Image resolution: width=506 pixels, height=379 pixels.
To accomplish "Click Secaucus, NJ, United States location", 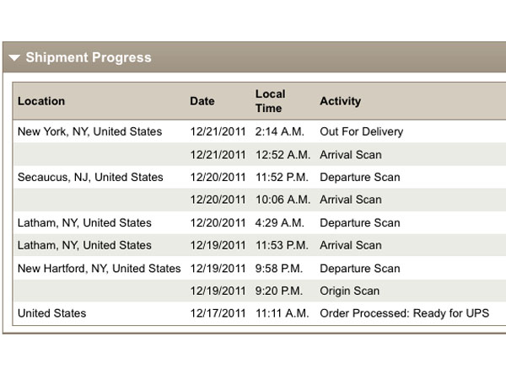I will point(90,177).
